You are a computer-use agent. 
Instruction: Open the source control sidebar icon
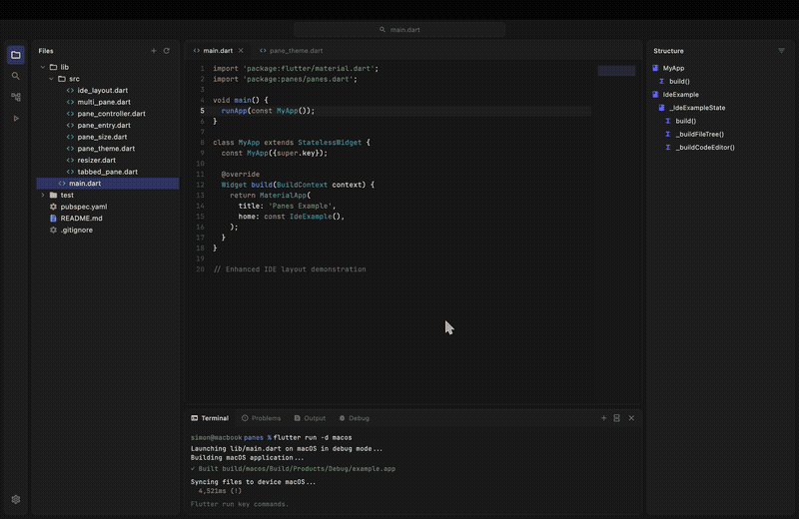(x=16, y=97)
